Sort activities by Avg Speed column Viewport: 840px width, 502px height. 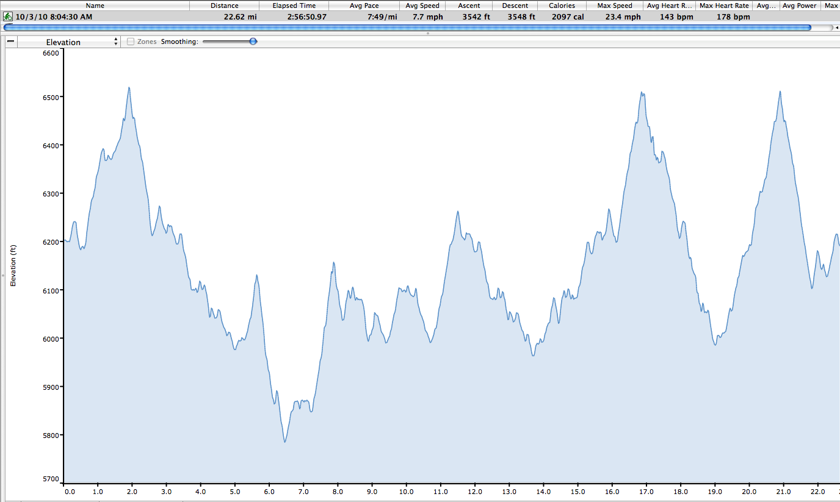coord(422,5)
